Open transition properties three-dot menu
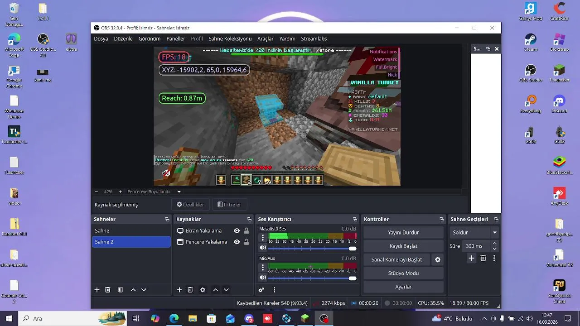This screenshot has width=580, height=326. [494, 258]
